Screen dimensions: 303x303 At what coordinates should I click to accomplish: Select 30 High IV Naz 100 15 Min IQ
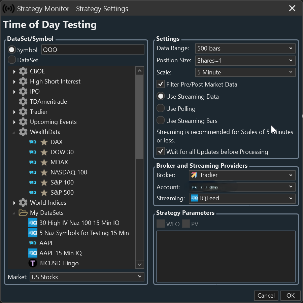pyautogui.click(x=79, y=223)
